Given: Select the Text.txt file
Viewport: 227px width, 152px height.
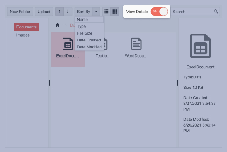Looking at the screenshot, I should 102,56.
